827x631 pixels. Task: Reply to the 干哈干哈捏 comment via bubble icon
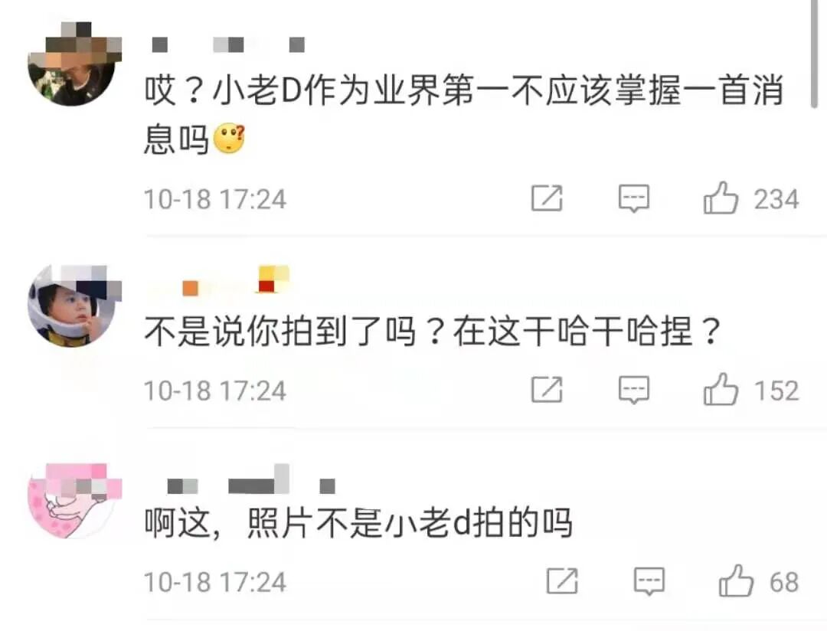(x=633, y=390)
